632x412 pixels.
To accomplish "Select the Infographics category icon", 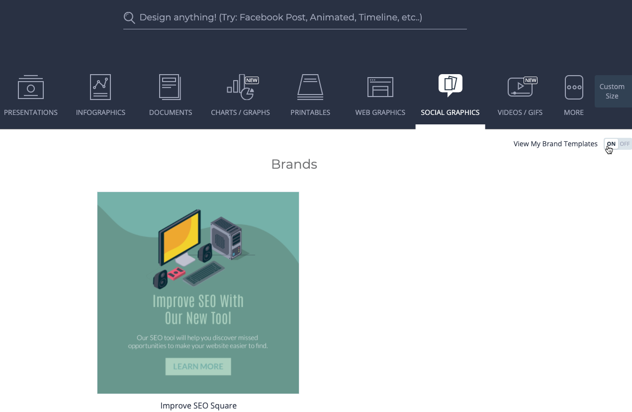I will (x=100, y=87).
